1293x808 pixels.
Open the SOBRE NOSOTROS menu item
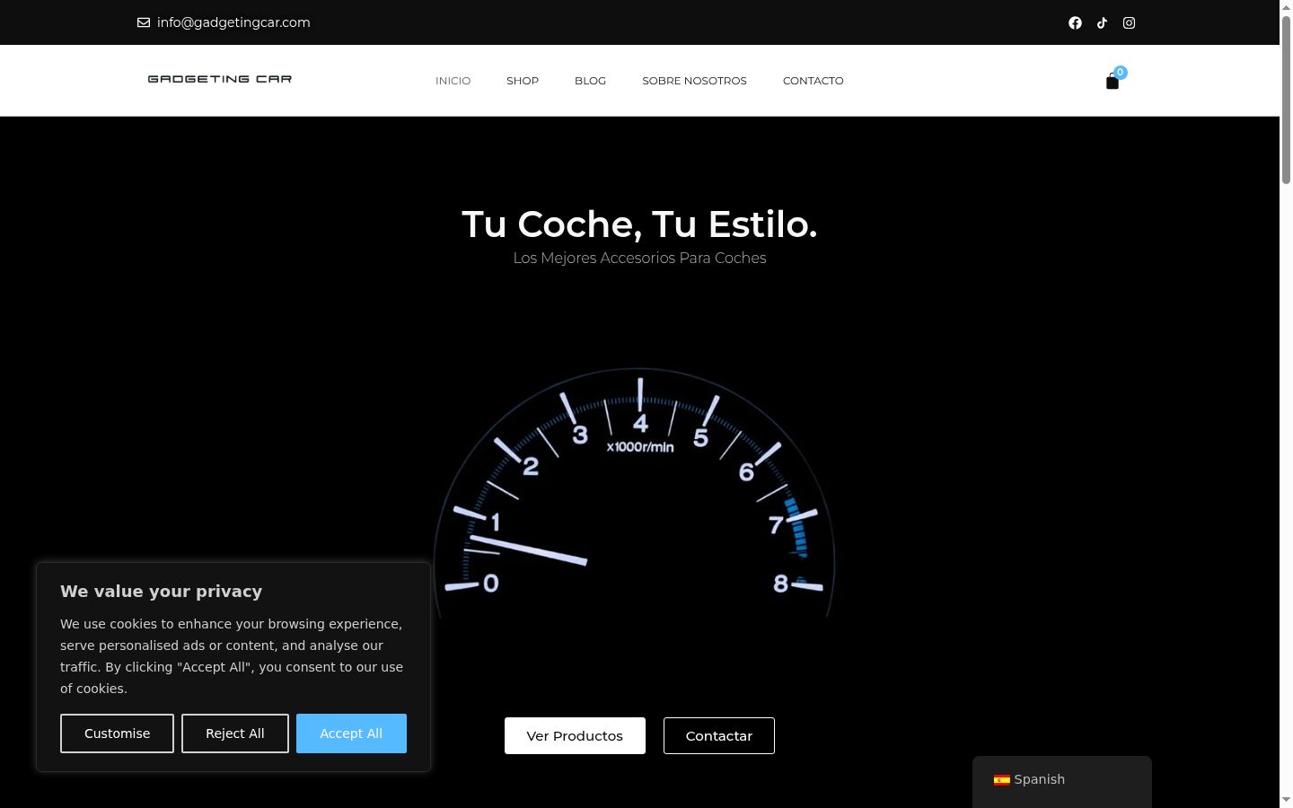click(x=694, y=81)
